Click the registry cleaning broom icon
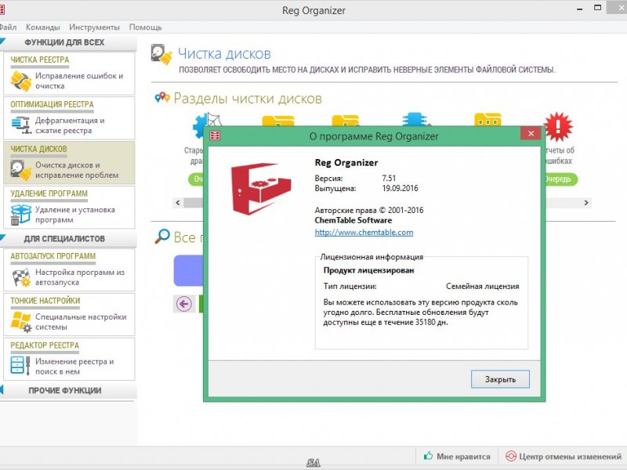 [x=21, y=81]
